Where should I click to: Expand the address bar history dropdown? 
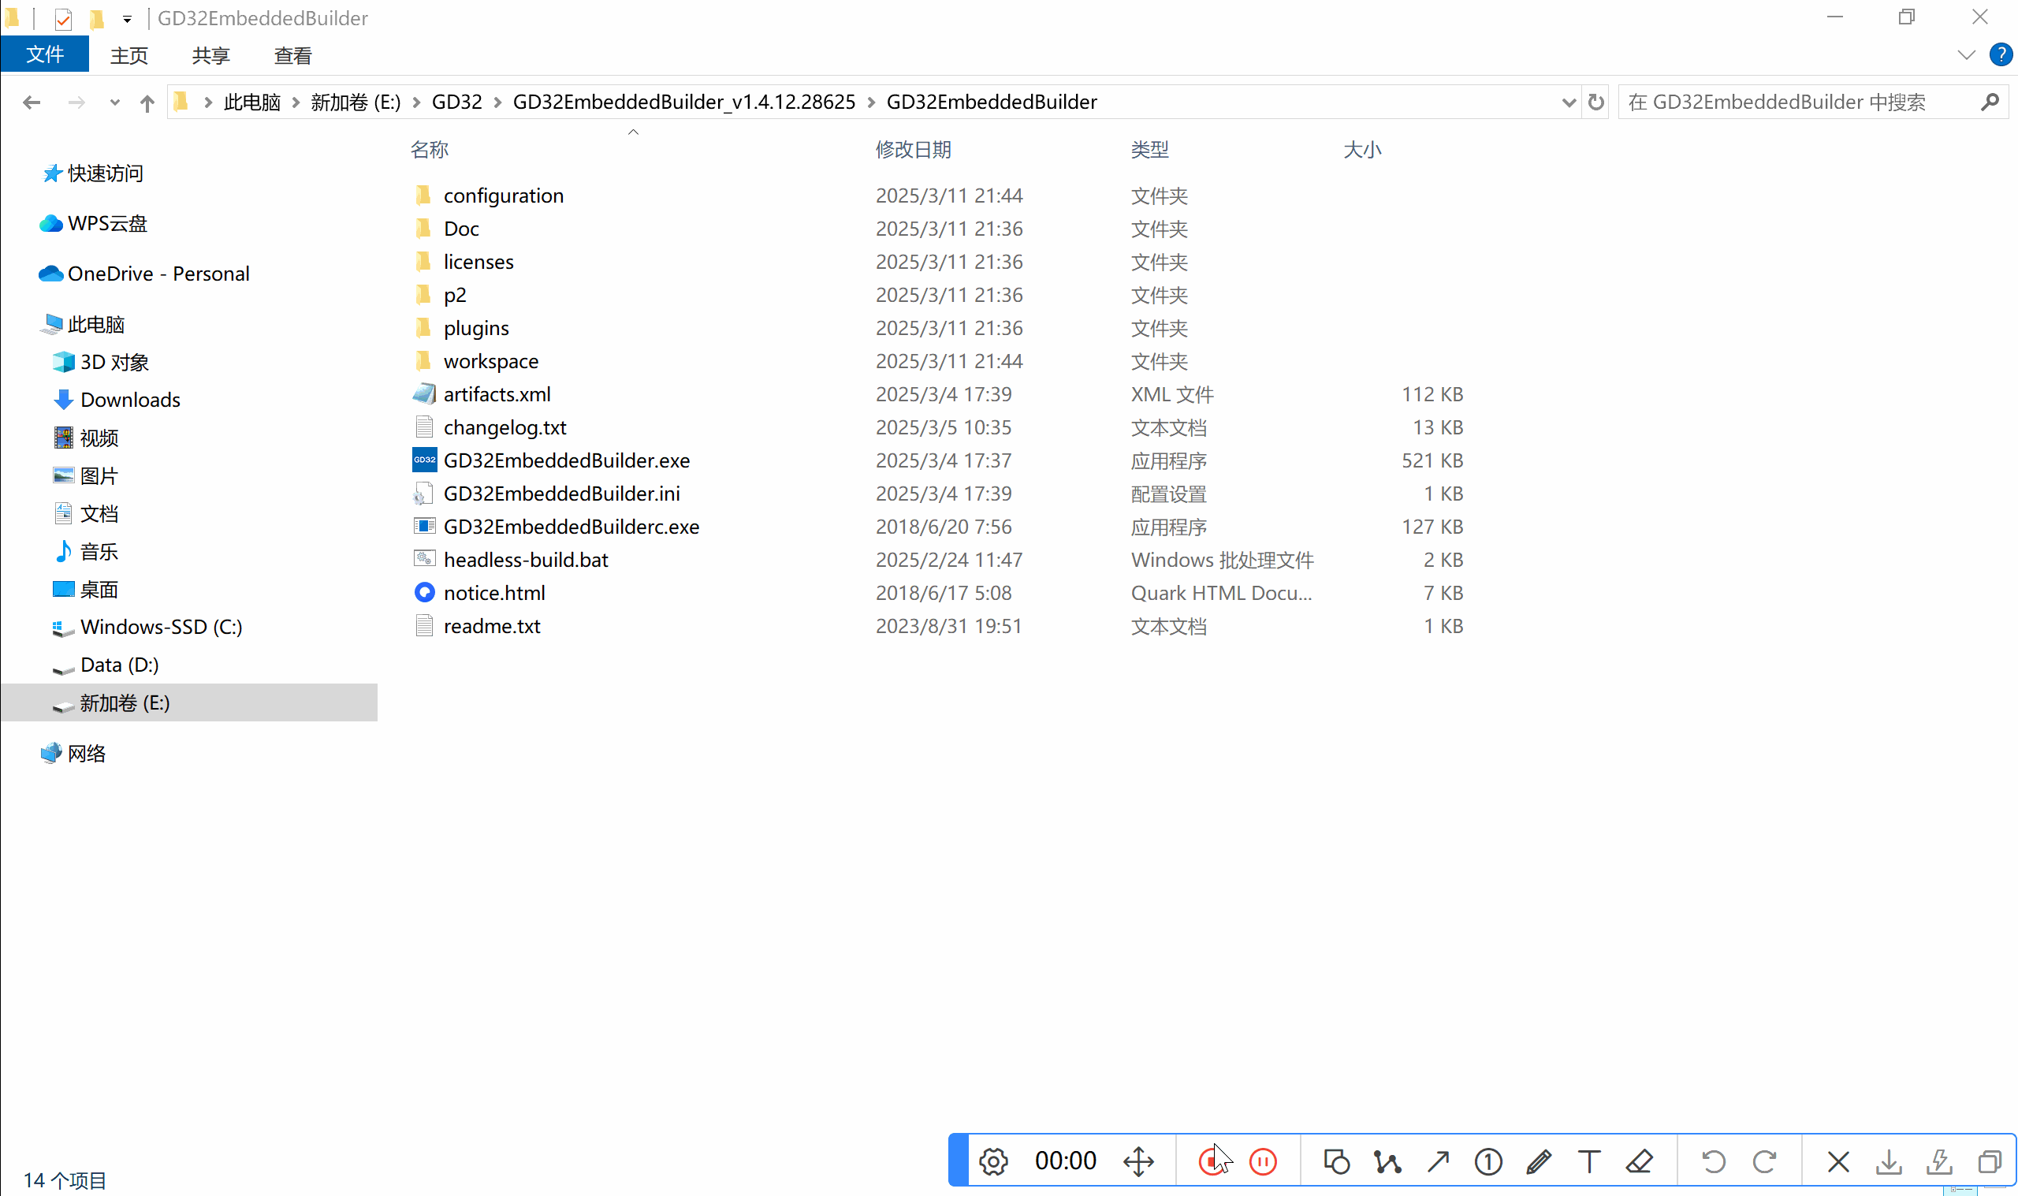coord(1568,102)
